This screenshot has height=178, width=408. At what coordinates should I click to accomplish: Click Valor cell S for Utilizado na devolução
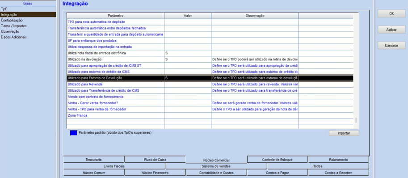tap(188, 59)
